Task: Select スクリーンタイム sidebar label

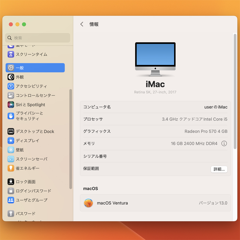Action: 32,54
